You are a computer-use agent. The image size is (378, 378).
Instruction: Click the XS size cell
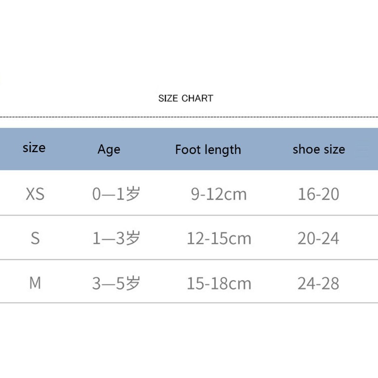(35, 194)
